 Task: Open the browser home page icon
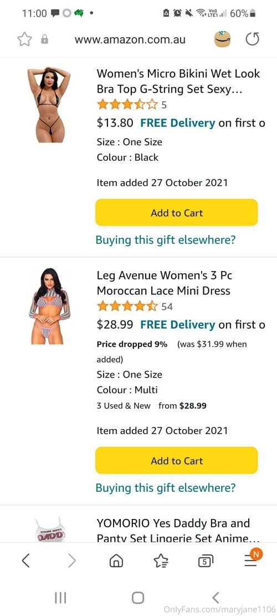[x=116, y=561]
